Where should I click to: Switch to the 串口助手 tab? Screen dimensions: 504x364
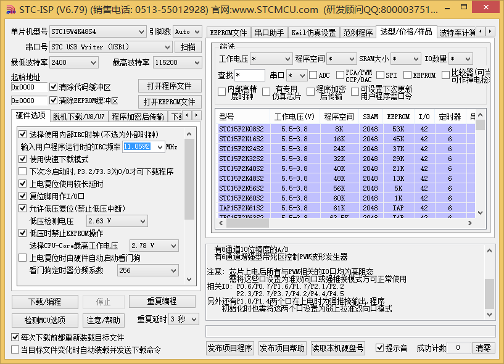(269, 33)
